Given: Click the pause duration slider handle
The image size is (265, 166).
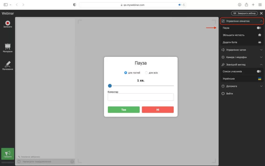Looking at the screenshot, I should pyautogui.click(x=110, y=86).
